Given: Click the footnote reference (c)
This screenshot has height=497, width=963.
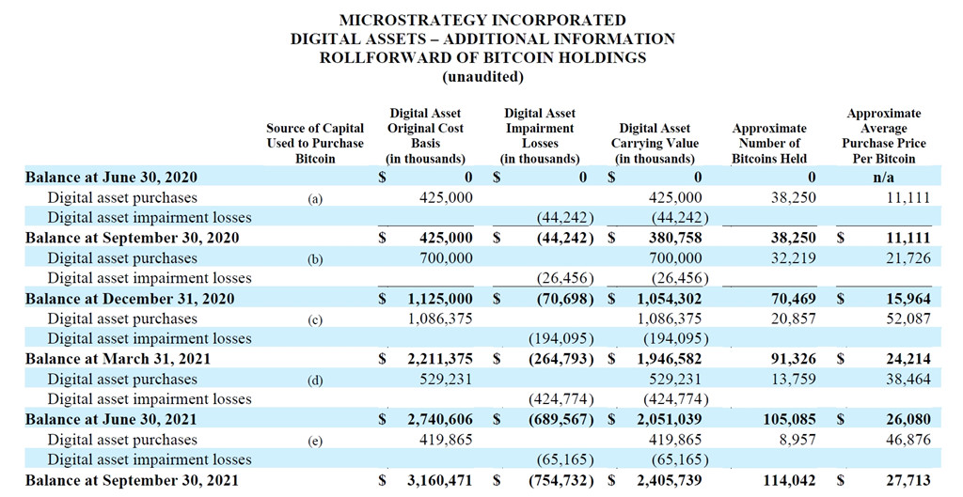Looking at the screenshot, I should pos(315,319).
